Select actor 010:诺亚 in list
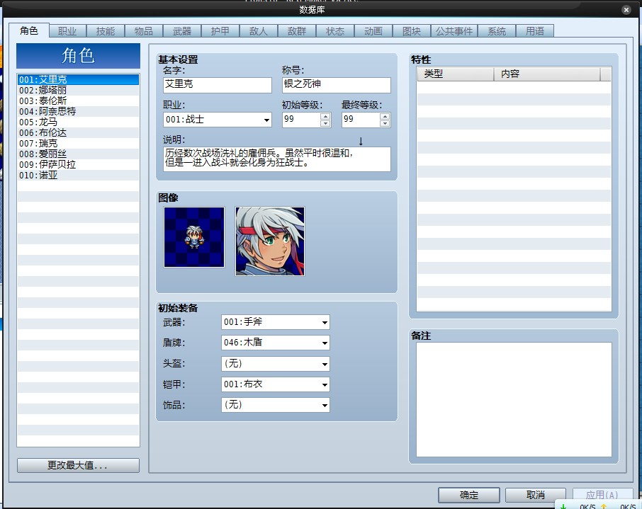This screenshot has width=642, height=509. [x=78, y=175]
